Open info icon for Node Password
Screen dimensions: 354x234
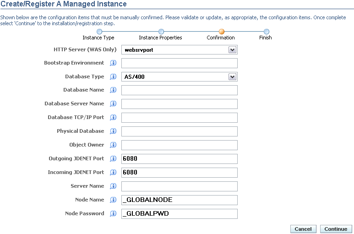click(x=113, y=214)
